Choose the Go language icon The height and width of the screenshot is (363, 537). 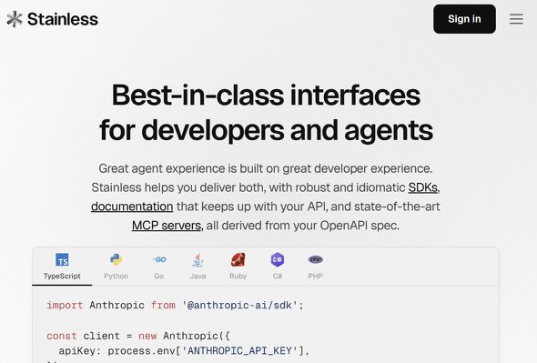coord(159,259)
